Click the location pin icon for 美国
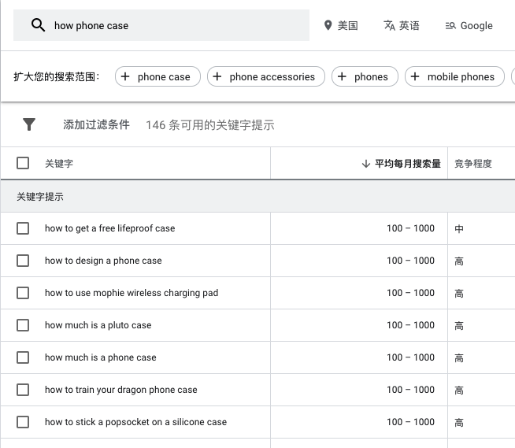 click(328, 25)
